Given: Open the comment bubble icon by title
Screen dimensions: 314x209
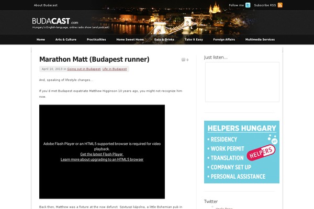Looking at the screenshot, I should 183,60.
